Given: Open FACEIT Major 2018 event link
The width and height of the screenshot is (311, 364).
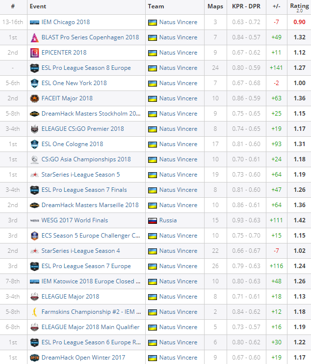Looking at the screenshot, I should (x=67, y=98).
